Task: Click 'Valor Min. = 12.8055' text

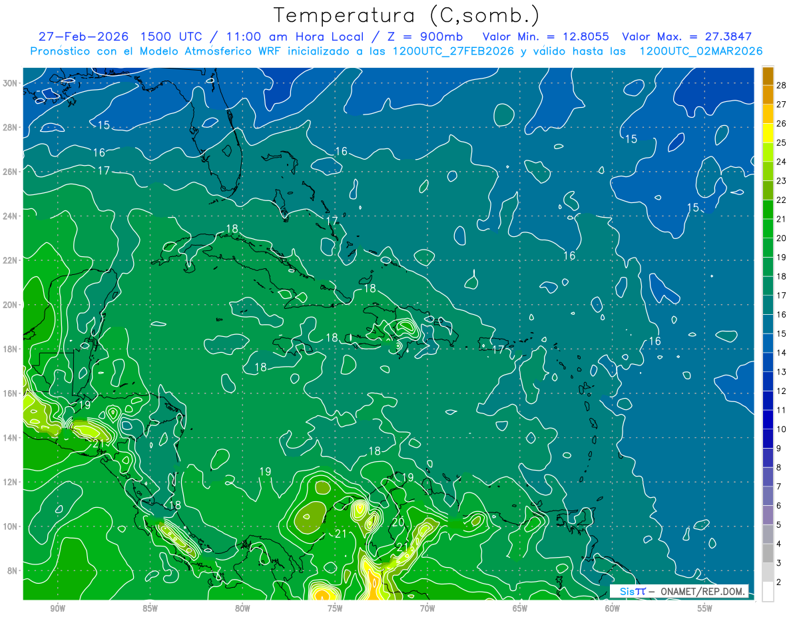Action: pyautogui.click(x=545, y=37)
